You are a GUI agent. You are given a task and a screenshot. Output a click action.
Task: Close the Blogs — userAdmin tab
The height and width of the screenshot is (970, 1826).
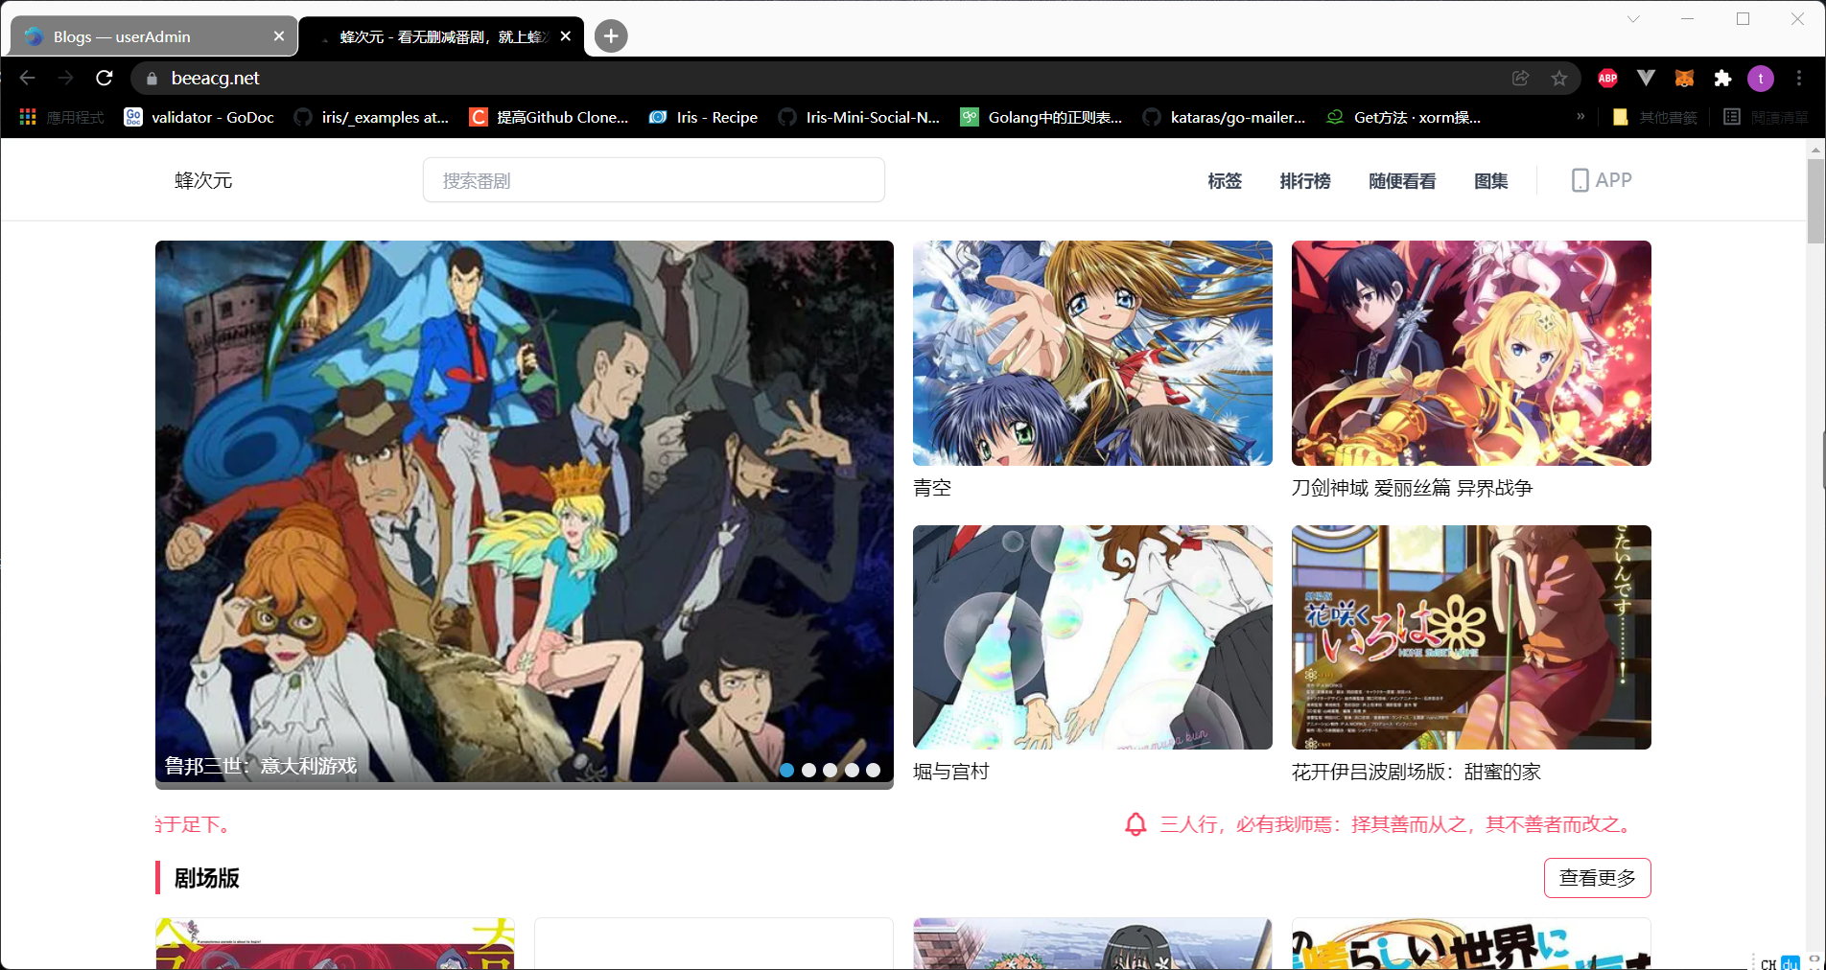279,36
